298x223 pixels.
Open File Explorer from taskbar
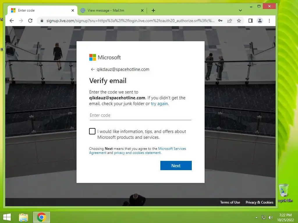click(x=23, y=217)
